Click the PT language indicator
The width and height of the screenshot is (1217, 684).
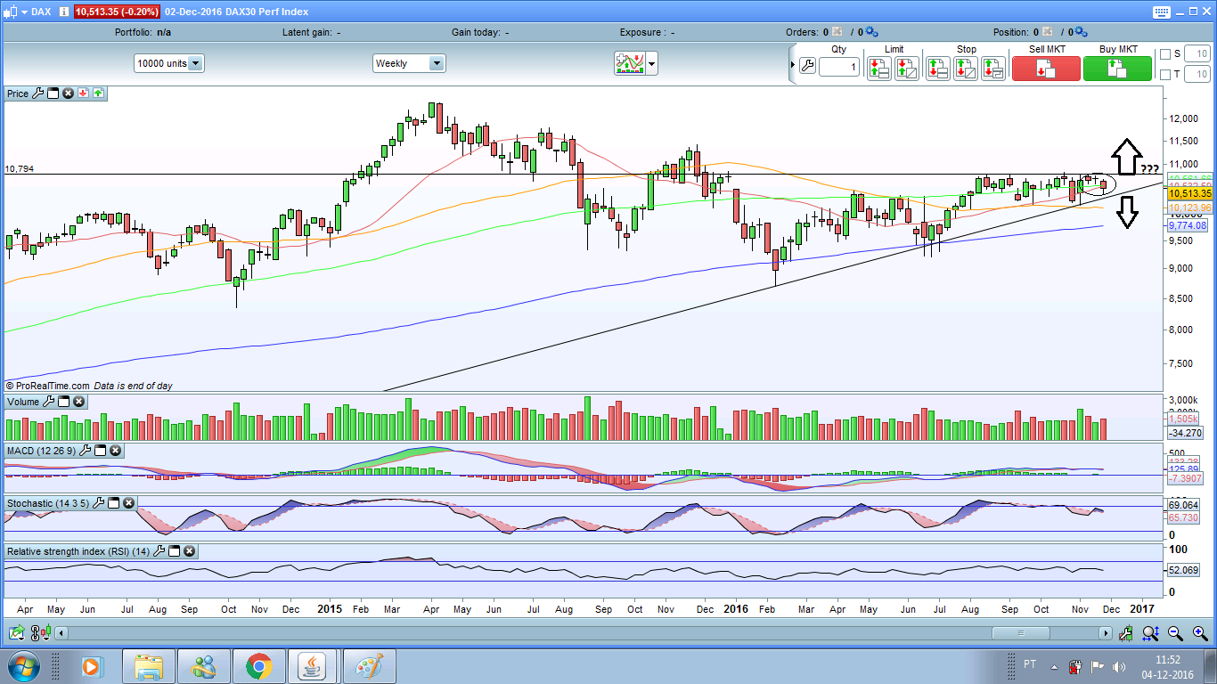pos(1030,664)
